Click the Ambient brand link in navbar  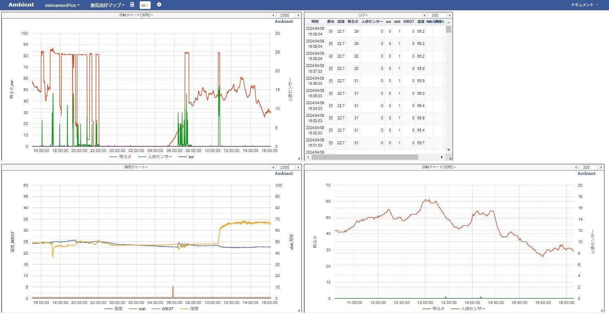tap(22, 5)
